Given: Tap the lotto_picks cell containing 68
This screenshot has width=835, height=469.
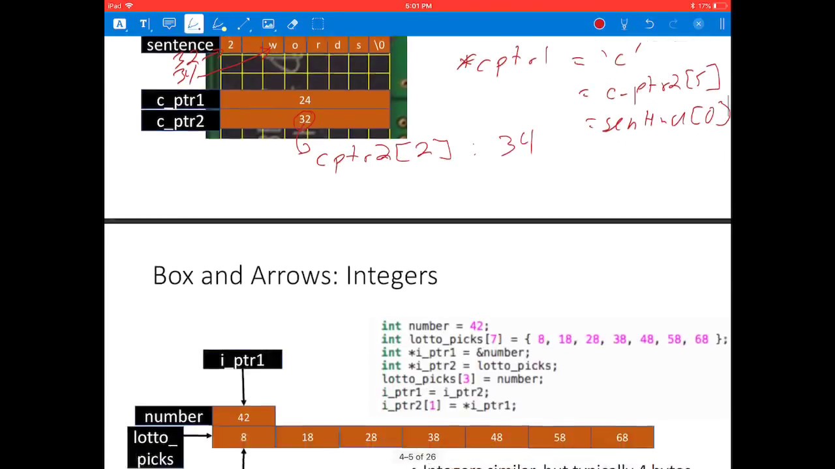Looking at the screenshot, I should coord(622,437).
